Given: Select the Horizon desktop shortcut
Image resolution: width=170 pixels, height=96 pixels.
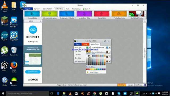Looking at the screenshot, I should (x=14, y=81).
